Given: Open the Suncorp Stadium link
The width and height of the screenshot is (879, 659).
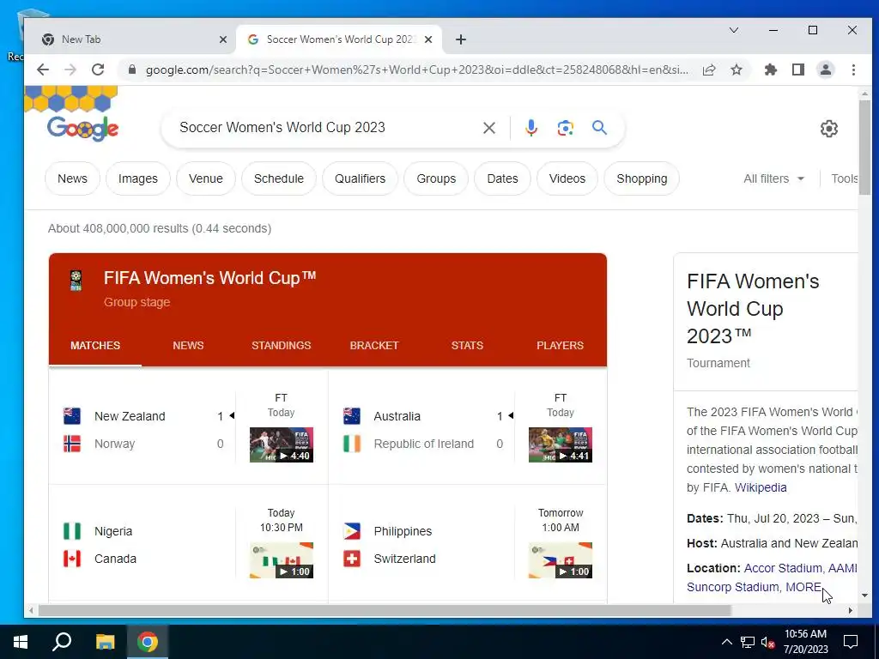Looking at the screenshot, I should point(733,587).
